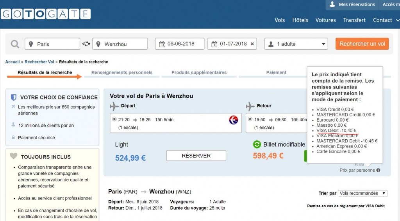Click the Billet modifiable label
Viewport: 400px width, 221px height.
tap(284, 145)
